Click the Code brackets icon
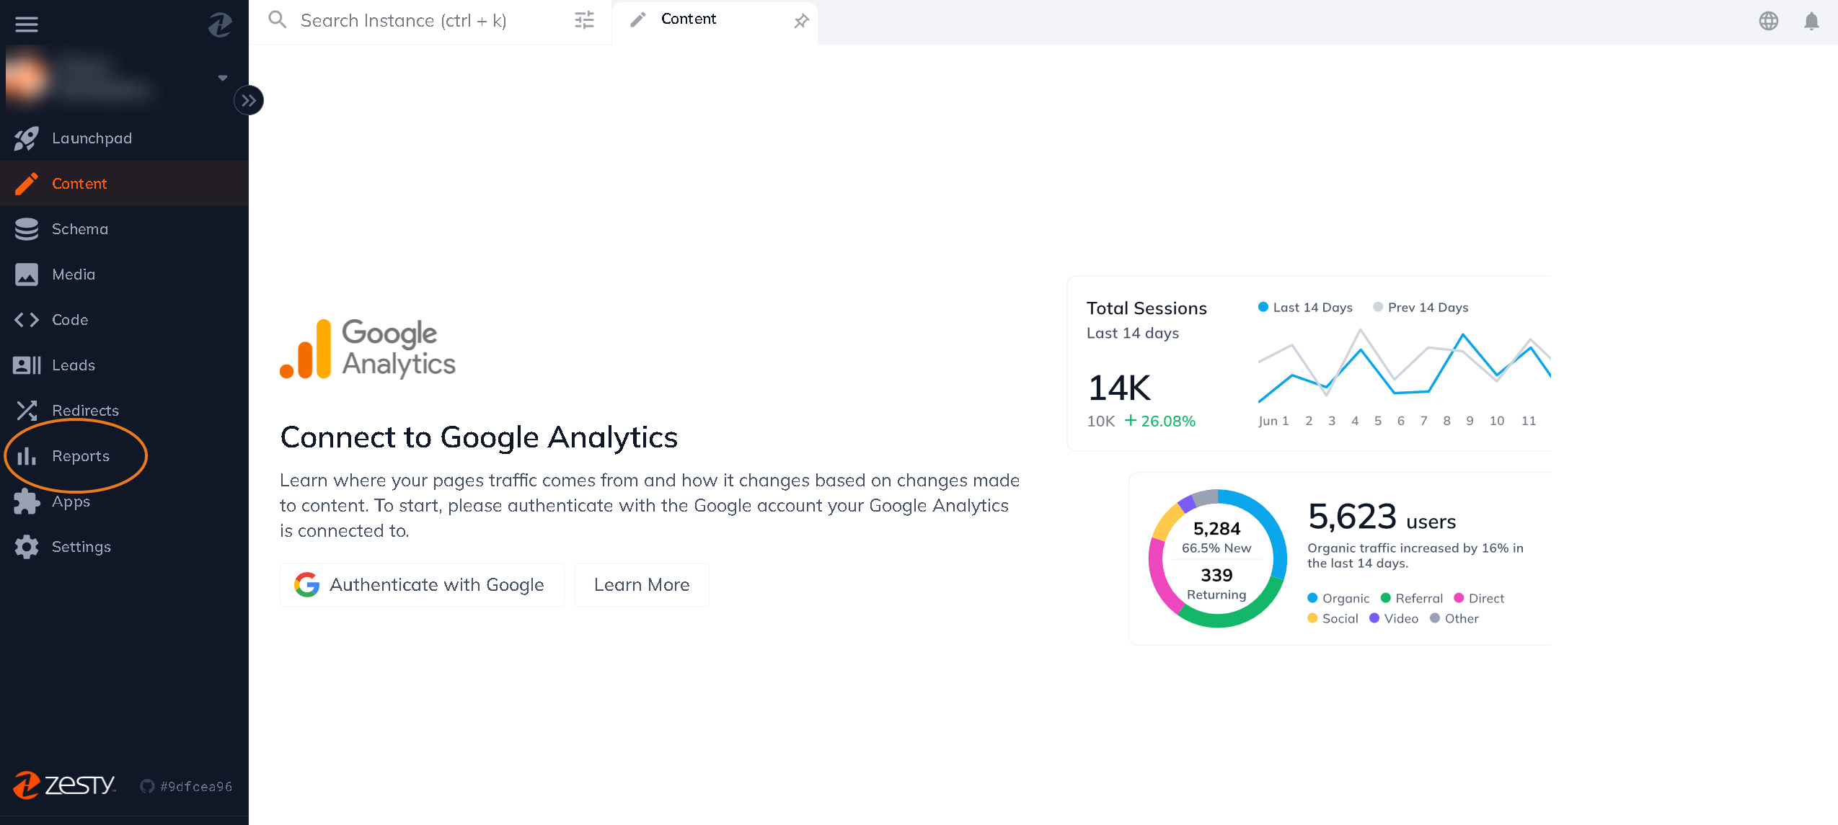This screenshot has width=1838, height=825. [x=27, y=320]
